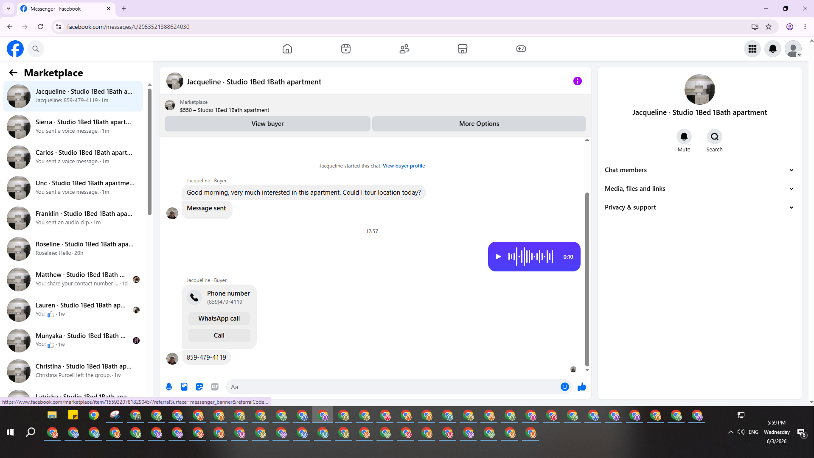
Task: Expand Chat members section
Action: point(699,170)
